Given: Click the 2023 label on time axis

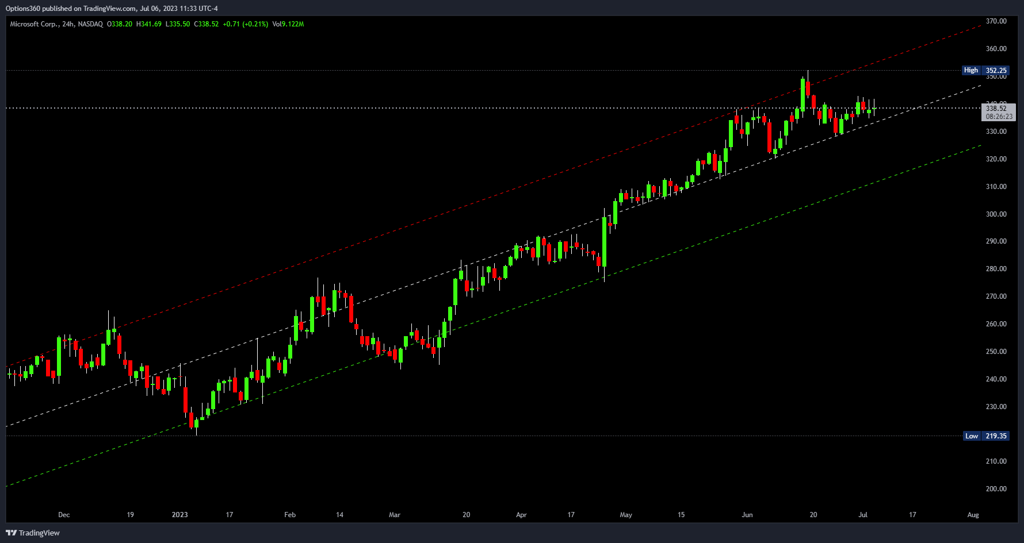Looking at the screenshot, I should point(180,515).
